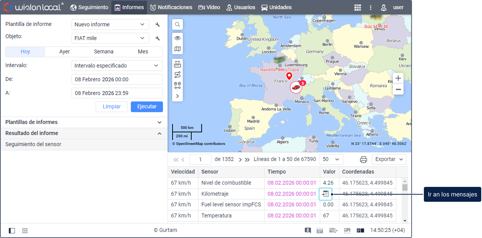This screenshot has height=238, width=482.
Task: Click the page number input field
Action: point(200,159)
